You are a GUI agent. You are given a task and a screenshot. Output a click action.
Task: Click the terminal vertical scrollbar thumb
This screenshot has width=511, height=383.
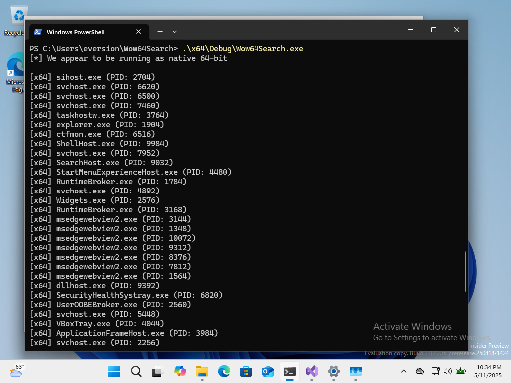[465, 272]
